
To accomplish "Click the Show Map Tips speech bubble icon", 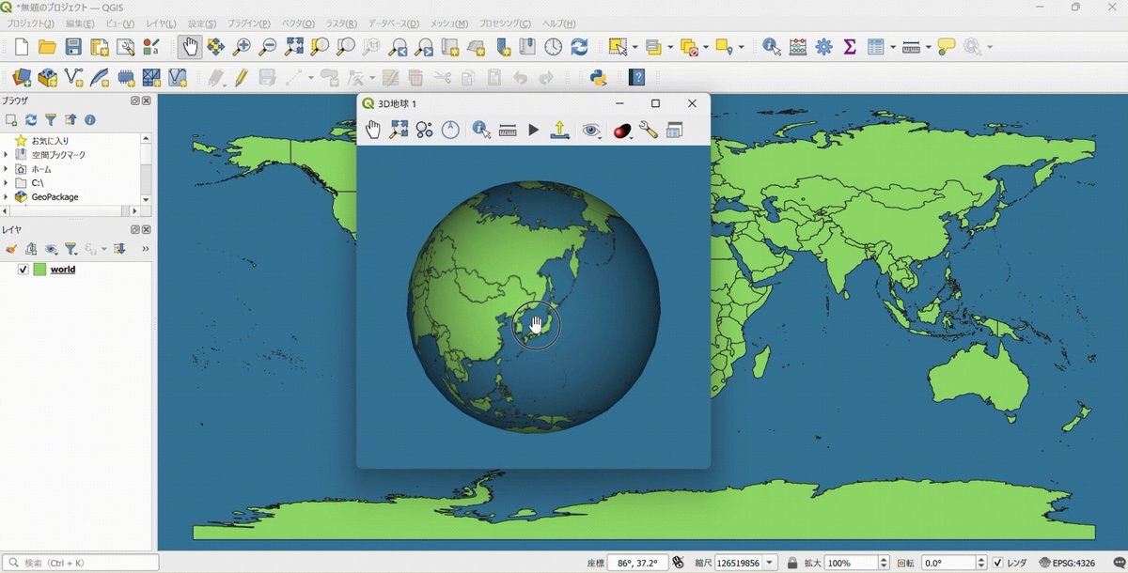I will pyautogui.click(x=947, y=47).
